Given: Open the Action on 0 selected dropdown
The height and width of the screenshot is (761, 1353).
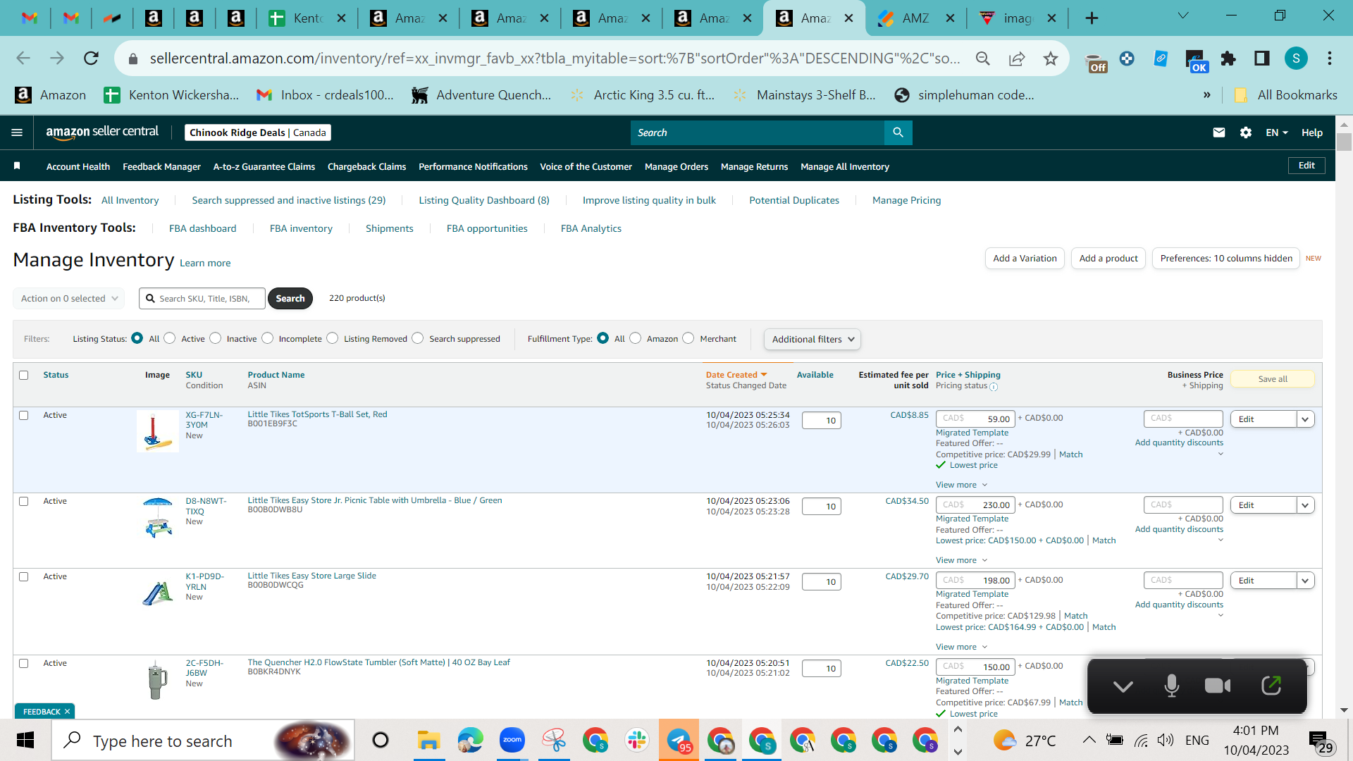Looking at the screenshot, I should 69,298.
